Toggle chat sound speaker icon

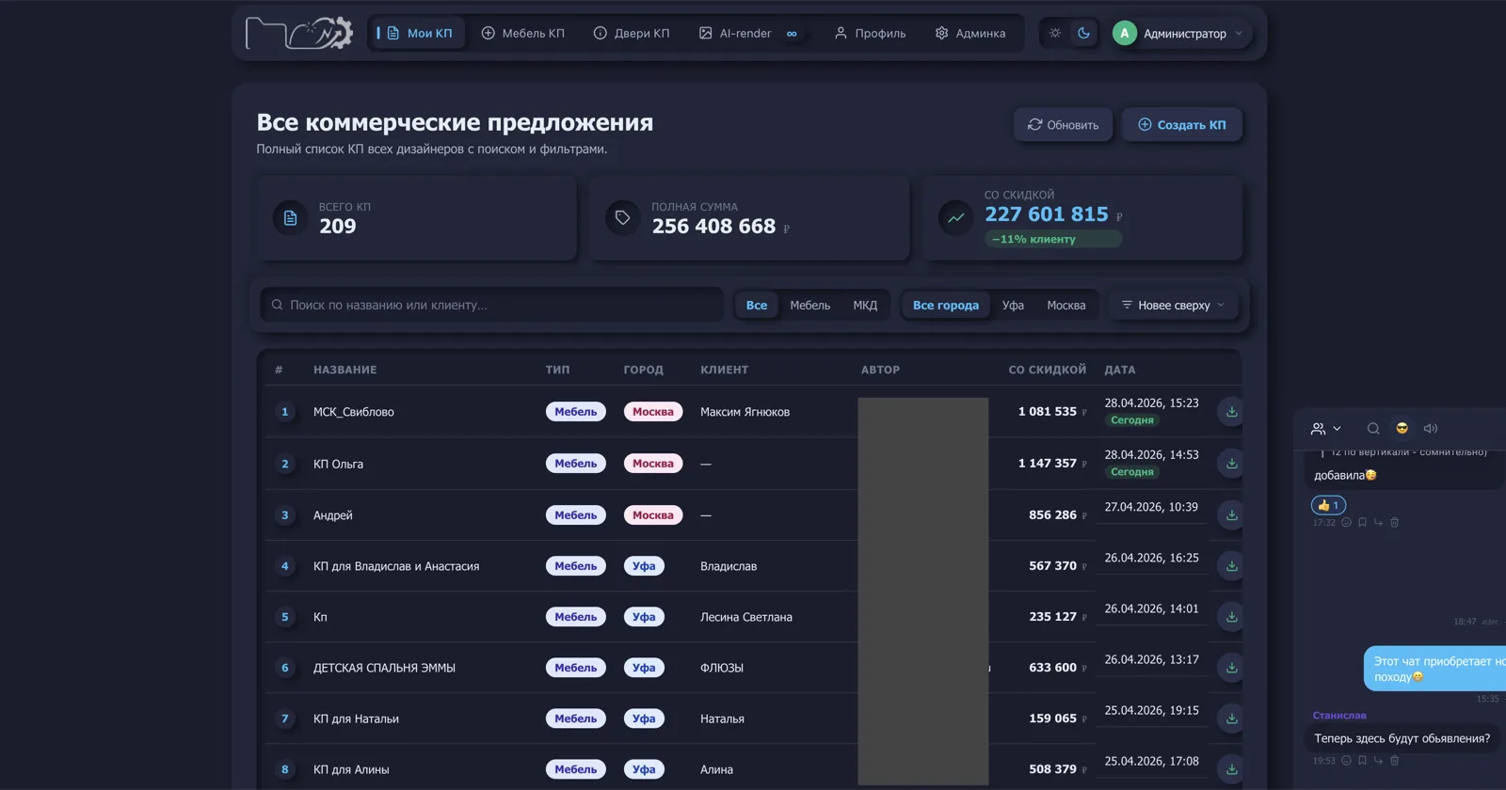pos(1431,428)
